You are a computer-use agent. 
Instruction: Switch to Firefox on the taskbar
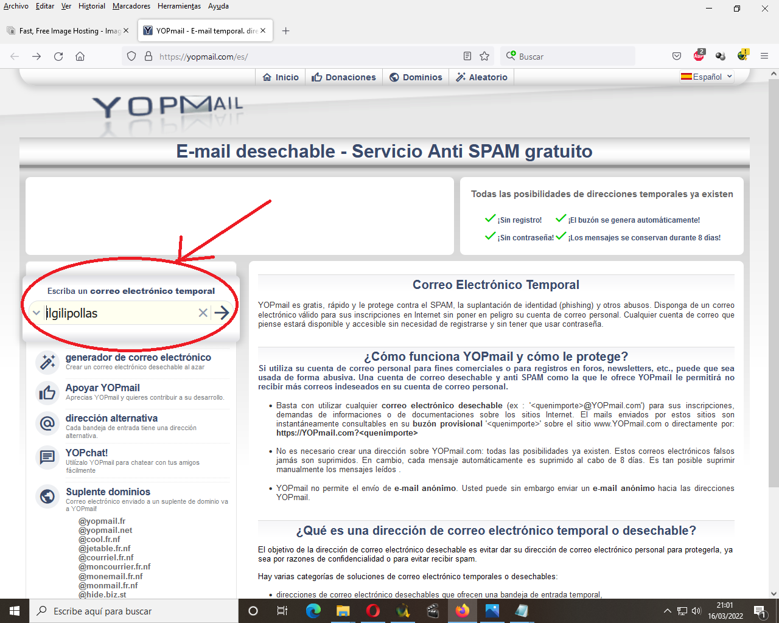[x=463, y=611]
